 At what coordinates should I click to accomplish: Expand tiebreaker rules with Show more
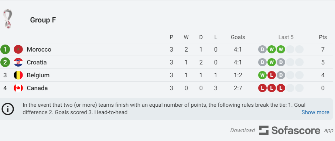tap(315, 112)
